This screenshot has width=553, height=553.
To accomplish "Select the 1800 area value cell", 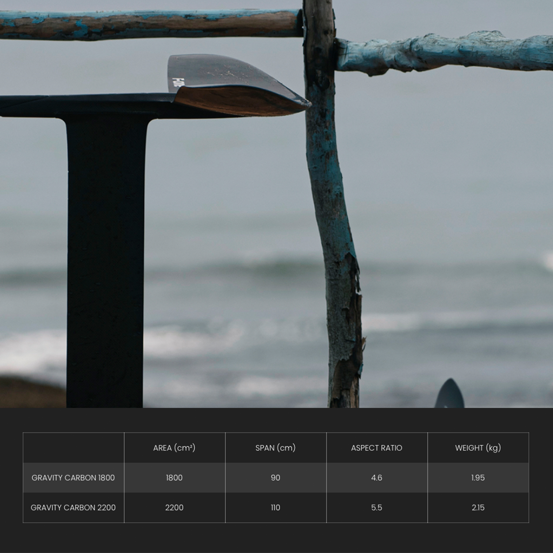I will (x=174, y=478).
